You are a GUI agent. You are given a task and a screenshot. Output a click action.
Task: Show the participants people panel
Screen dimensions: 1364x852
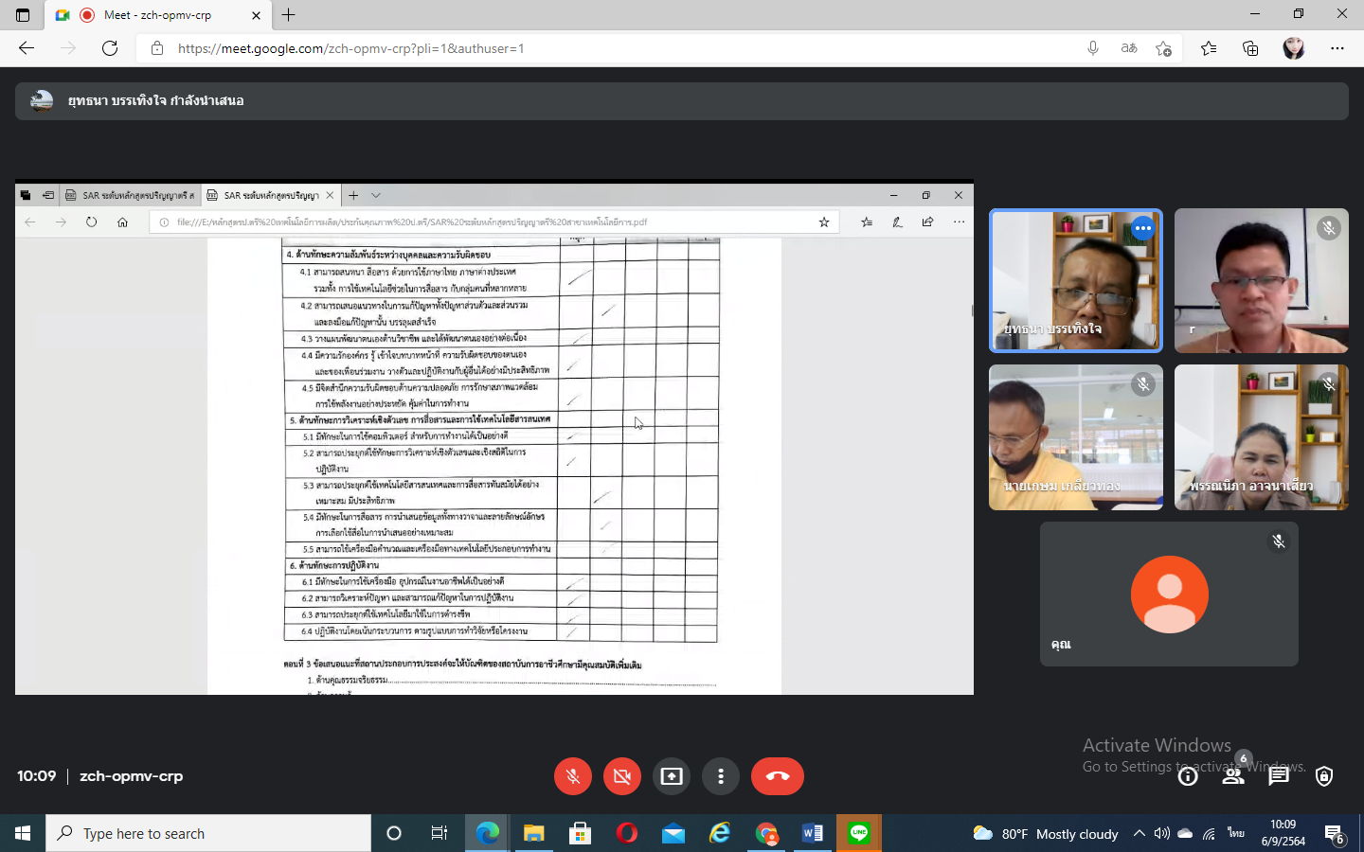[1232, 776]
